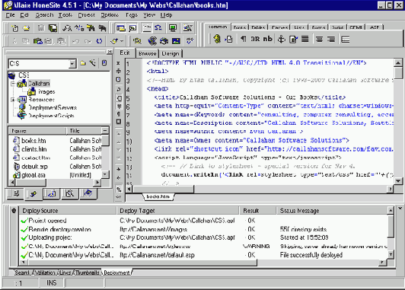Click the Paste clipboard icon
The width and height of the screenshot is (405, 290).
click(x=38, y=41)
